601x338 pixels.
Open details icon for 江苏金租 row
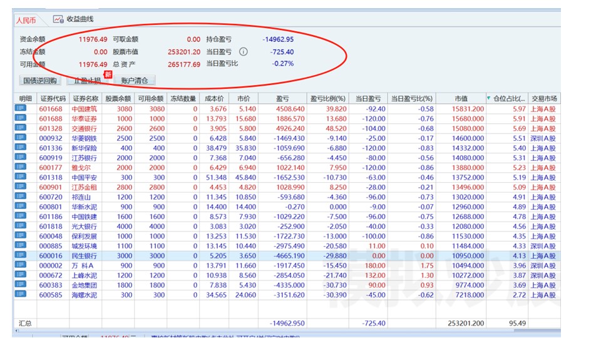[x=20, y=187]
